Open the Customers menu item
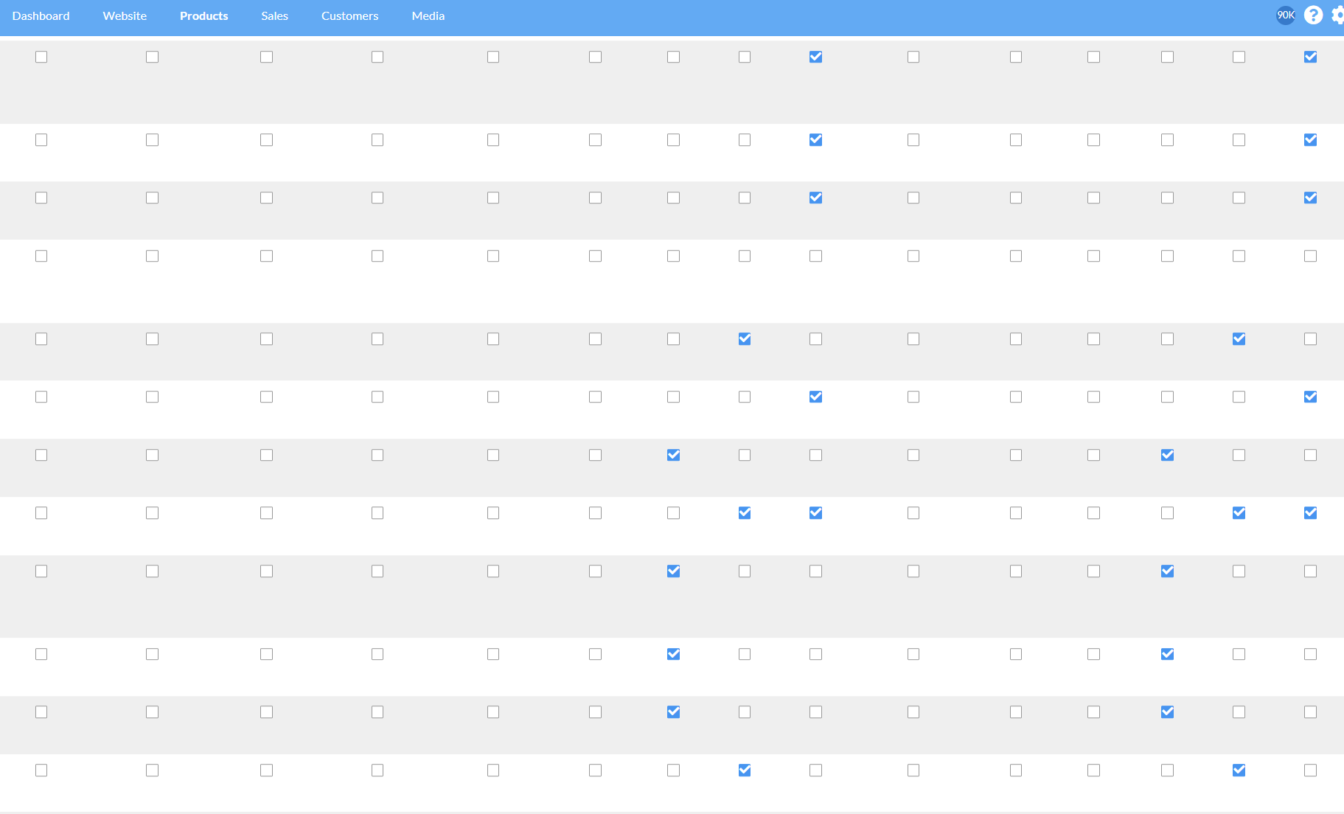This screenshot has height=814, width=1344. pyautogui.click(x=349, y=16)
